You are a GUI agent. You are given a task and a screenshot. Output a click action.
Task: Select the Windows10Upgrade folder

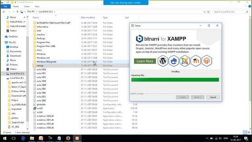click(46, 62)
